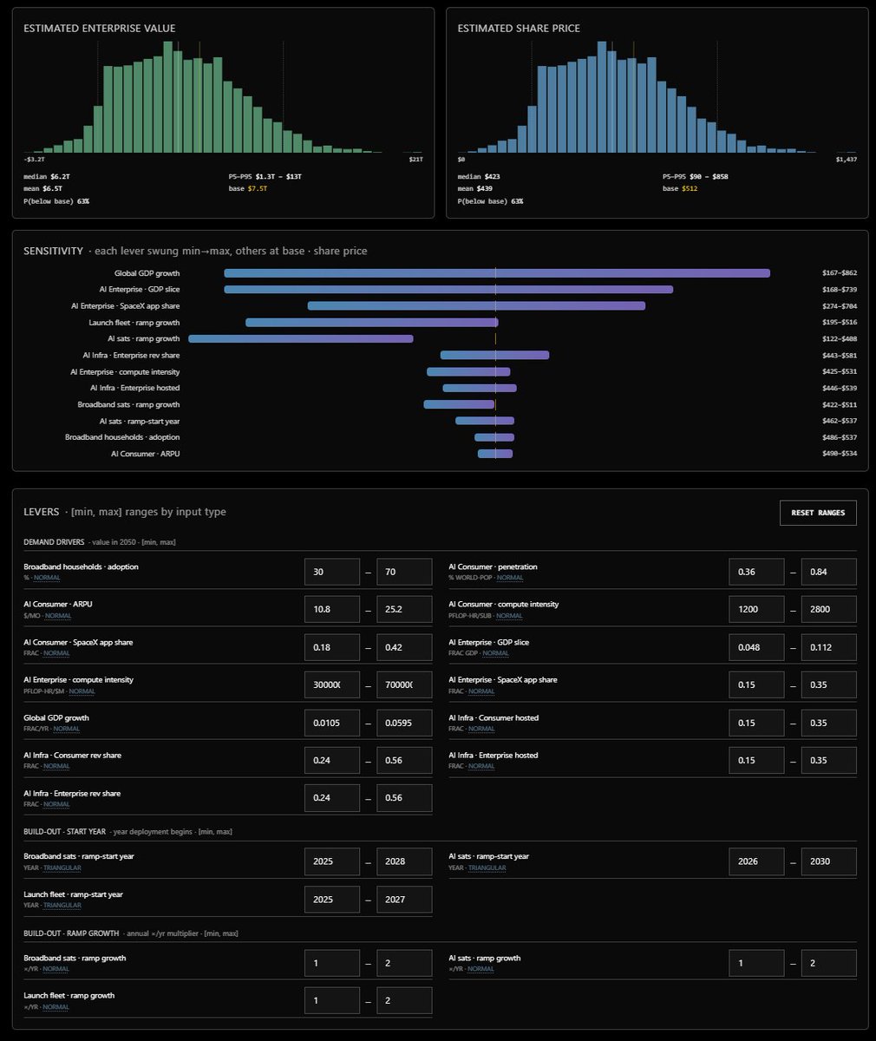The image size is (876, 1041).
Task: Edit Launch fleet ramp growth min field
Action: (x=332, y=1000)
